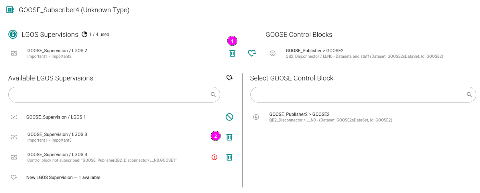The image size is (480, 193).
Task: Click the heart-minus icon beside GOOSE_Publisher > GOOSE2
Action: (252, 53)
